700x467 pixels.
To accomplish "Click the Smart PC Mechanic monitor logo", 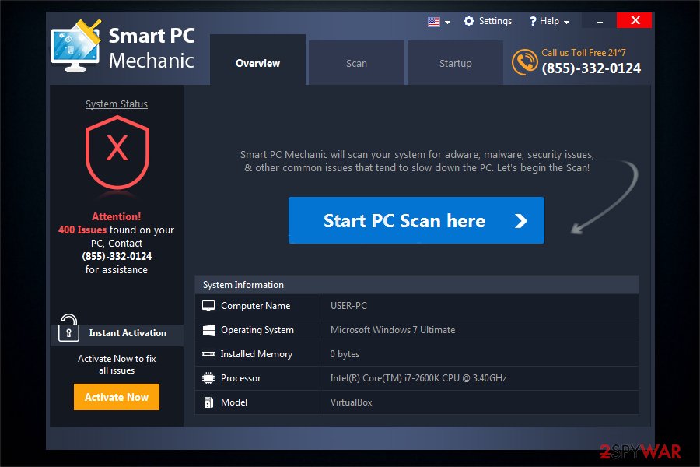I will pyautogui.click(x=76, y=46).
